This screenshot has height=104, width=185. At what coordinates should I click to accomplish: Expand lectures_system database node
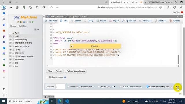coord(10,46)
